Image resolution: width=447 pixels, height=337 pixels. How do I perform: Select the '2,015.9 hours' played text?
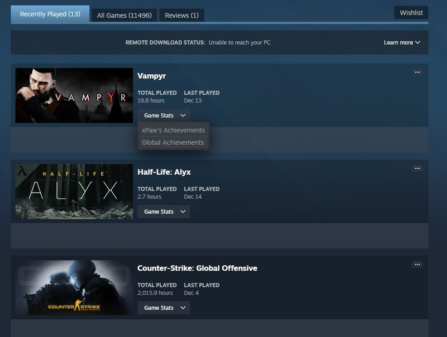pyautogui.click(x=155, y=293)
